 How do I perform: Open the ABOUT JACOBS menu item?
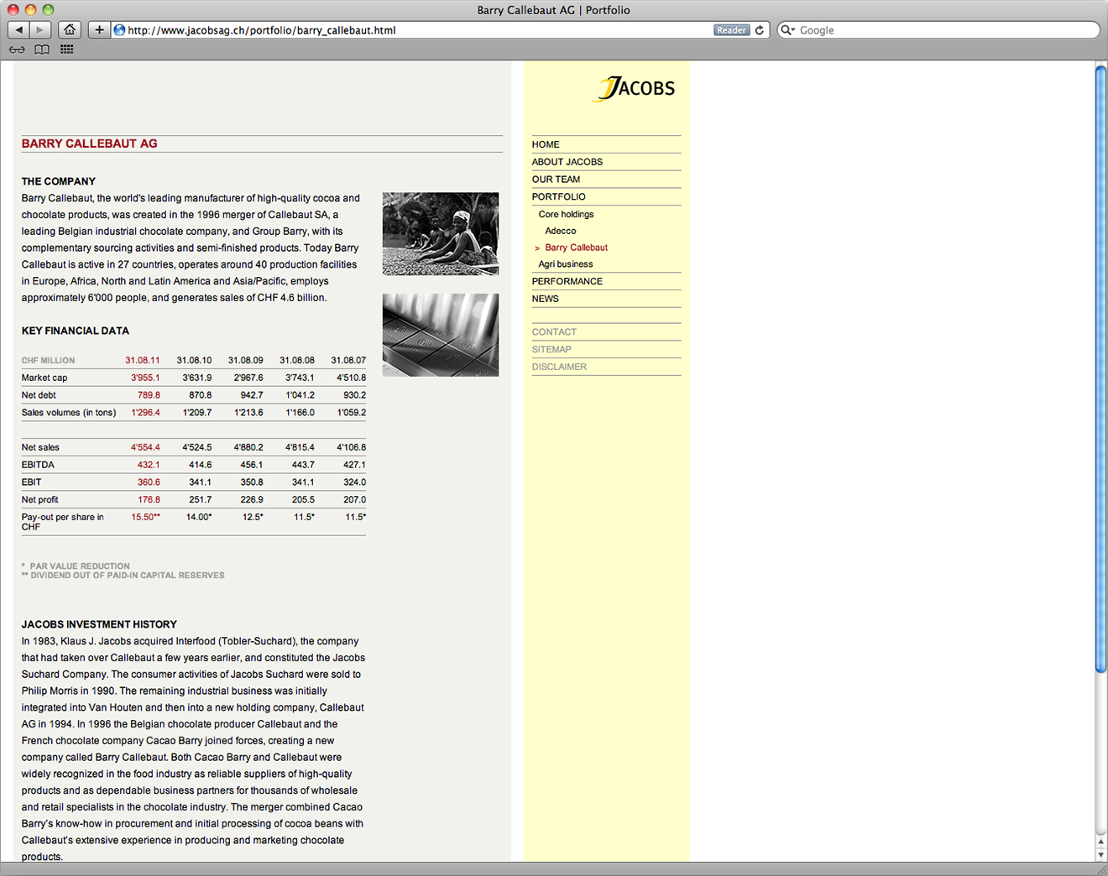pyautogui.click(x=567, y=162)
